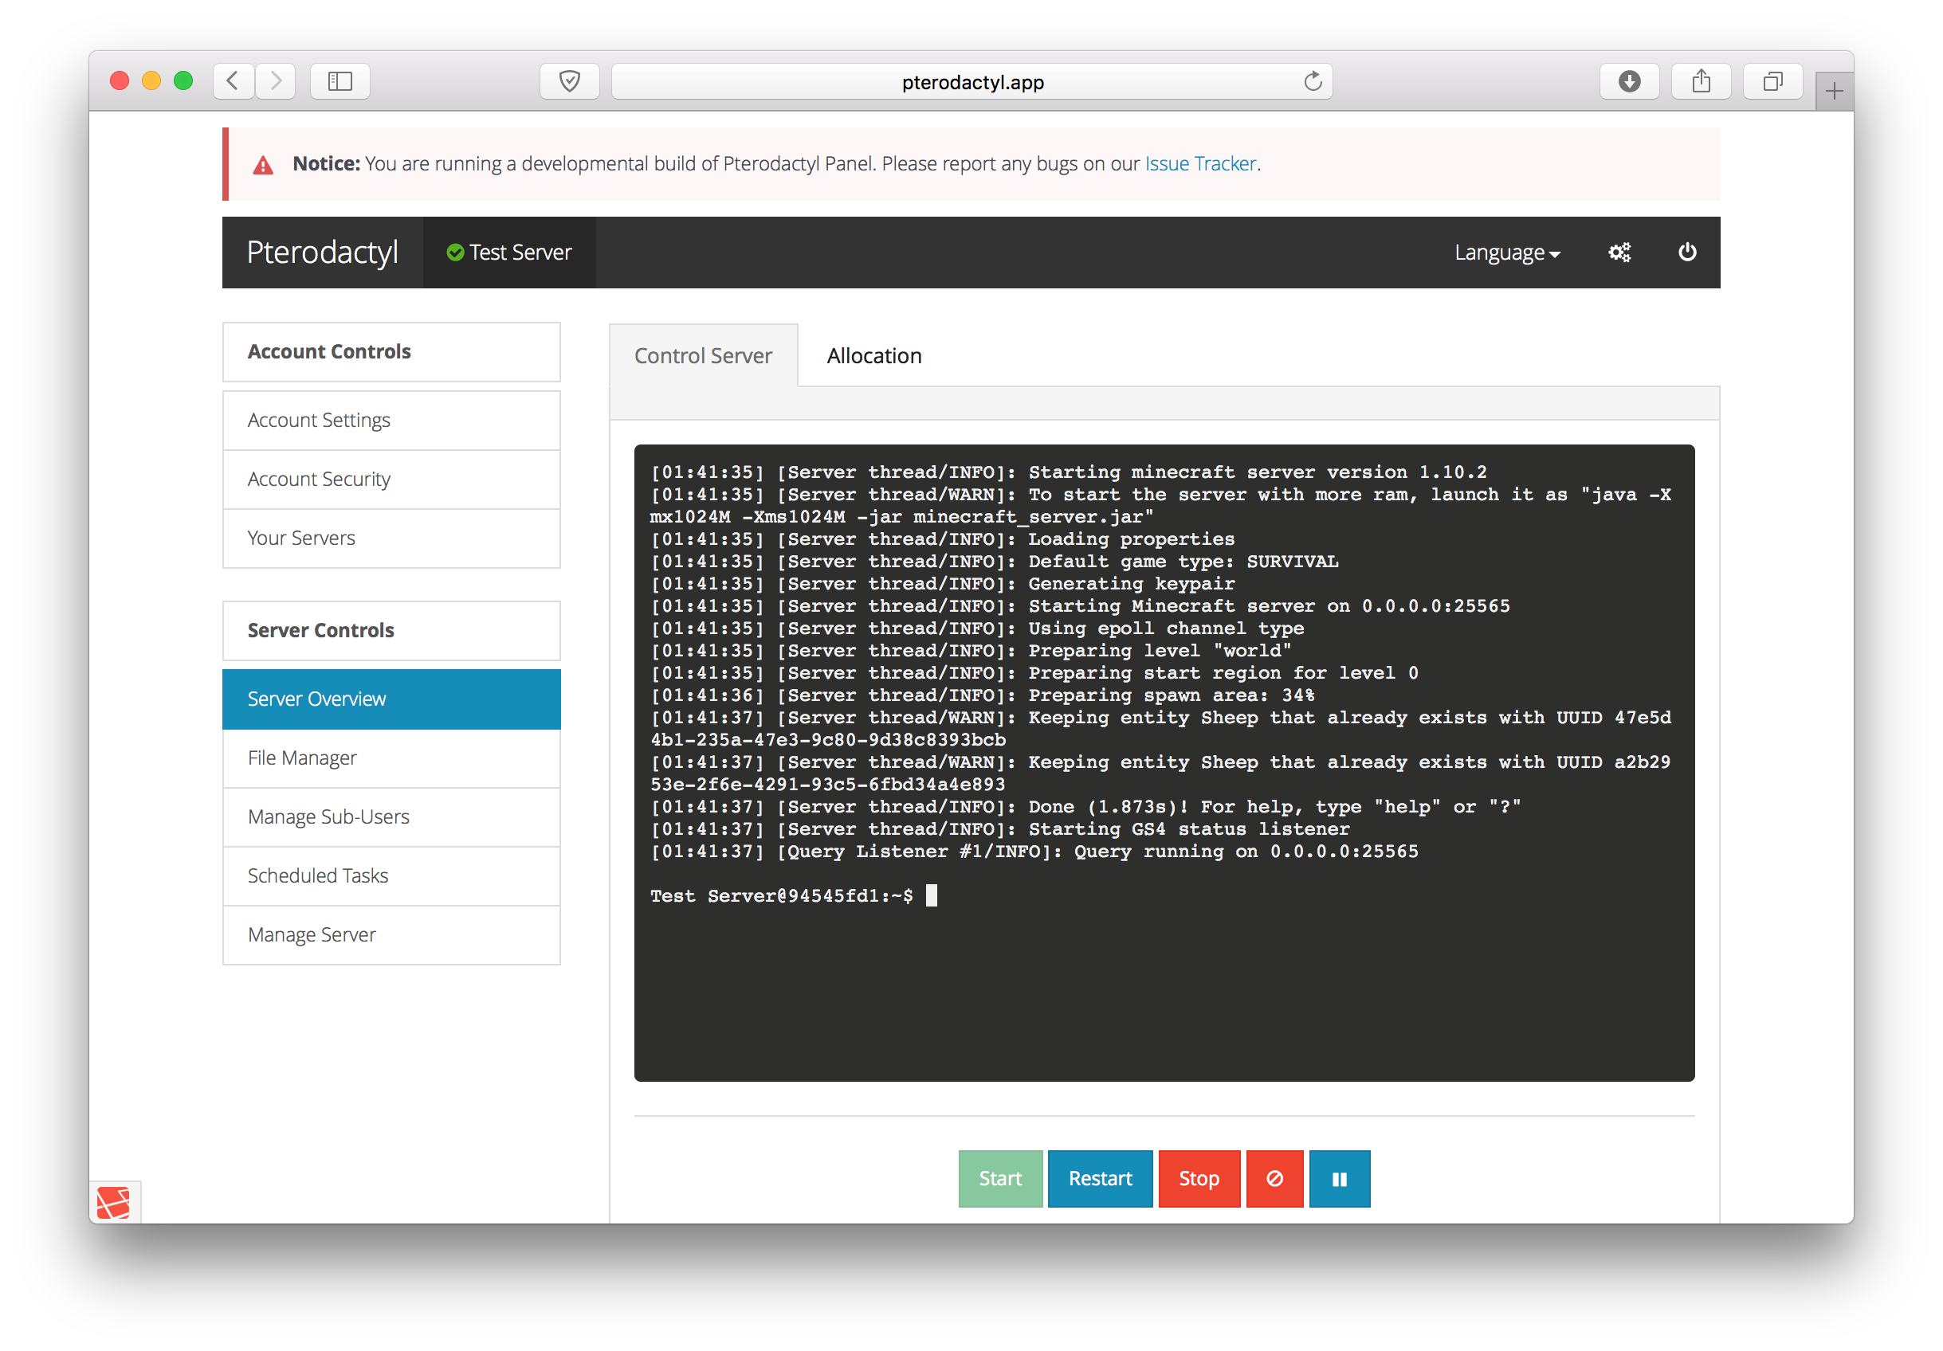Click the Safari share icon
This screenshot has height=1351, width=1943.
tap(1701, 81)
